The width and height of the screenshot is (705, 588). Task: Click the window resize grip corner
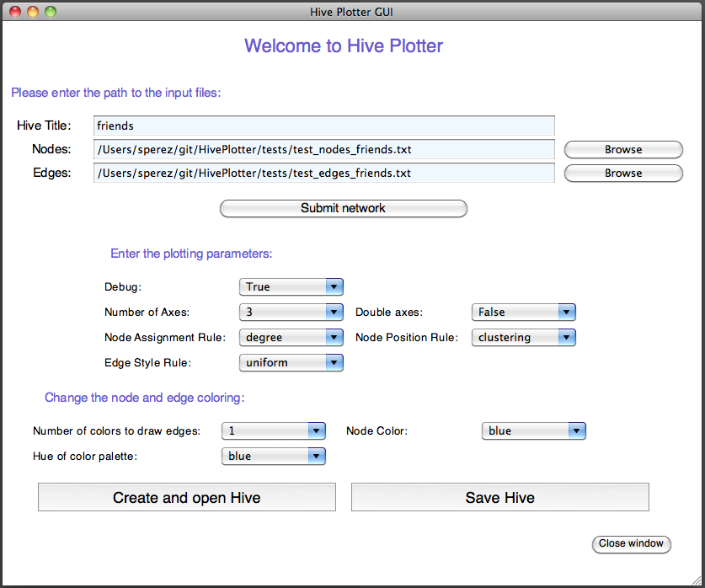pos(696,580)
